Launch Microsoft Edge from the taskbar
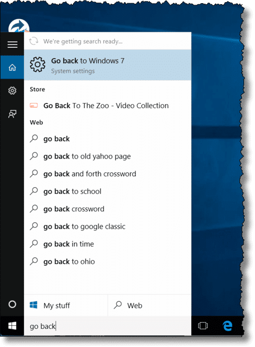255x347 pixels. click(227, 326)
